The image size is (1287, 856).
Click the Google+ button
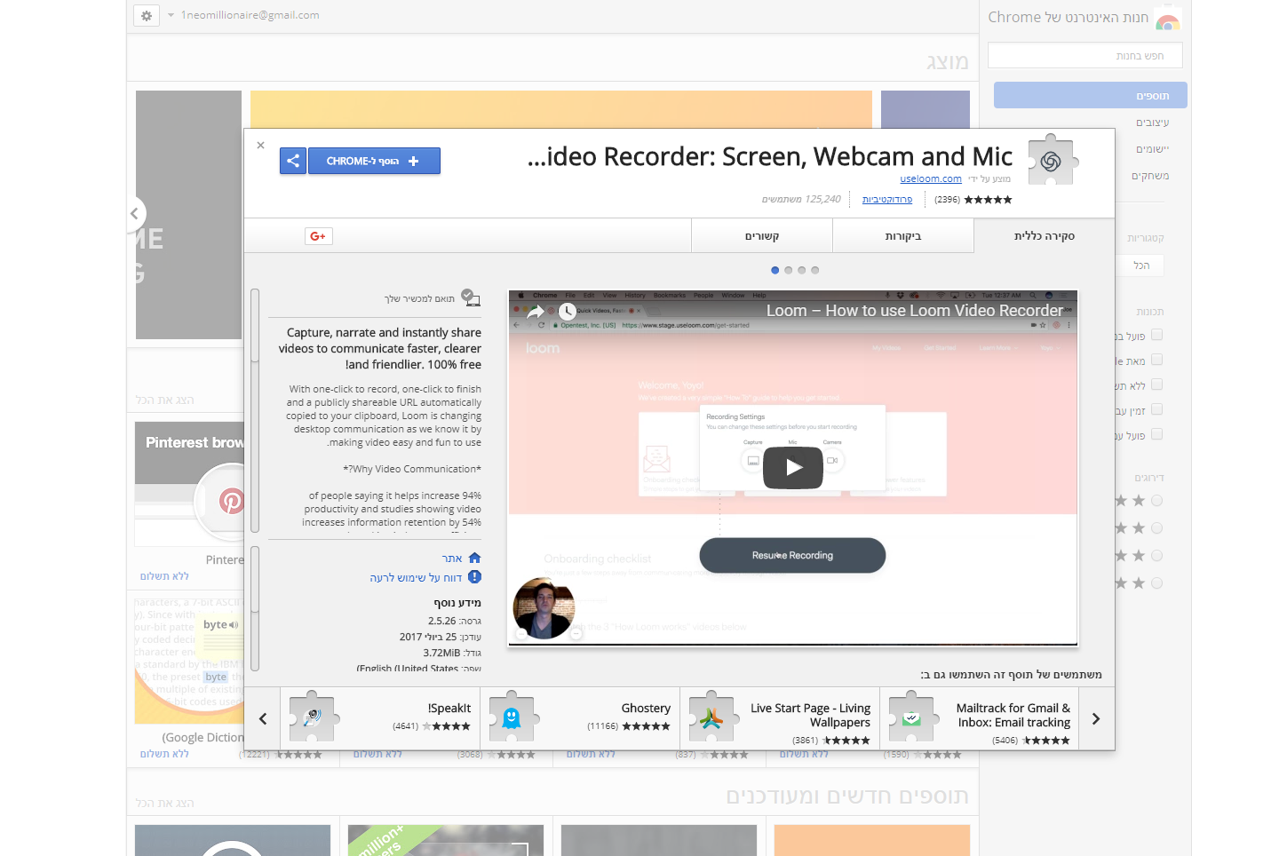tap(318, 236)
